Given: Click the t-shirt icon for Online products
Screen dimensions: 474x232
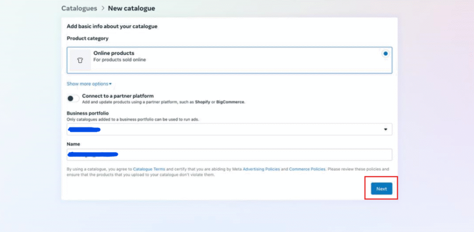Looking at the screenshot, I should pyautogui.click(x=80, y=60).
